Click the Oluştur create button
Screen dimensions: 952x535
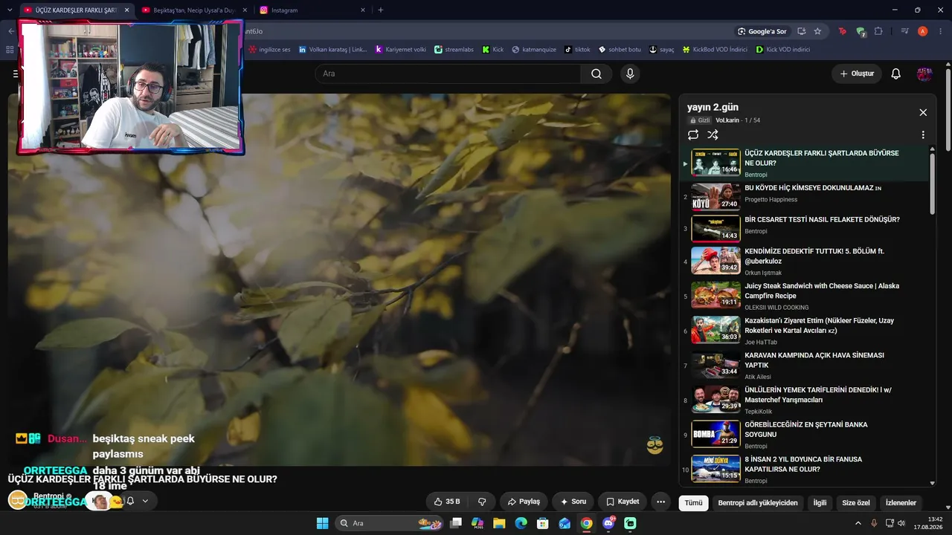coord(857,74)
